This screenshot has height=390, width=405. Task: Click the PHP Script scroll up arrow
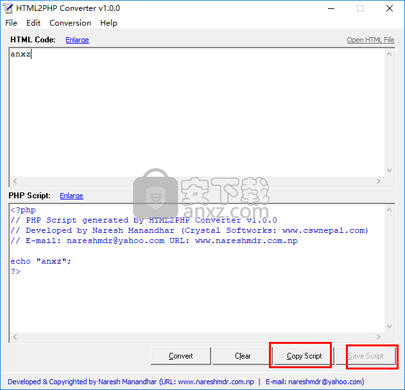[x=389, y=210]
